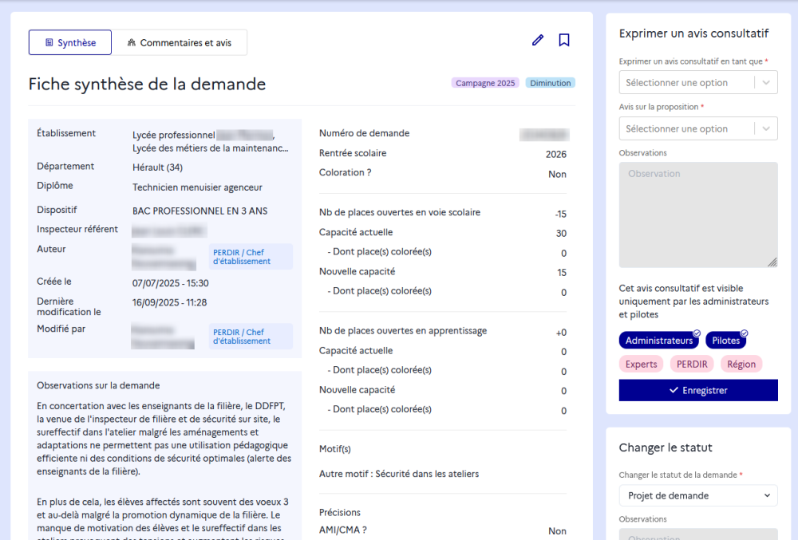This screenshot has height=540, width=798.
Task: Click the document icon on the Synthèse tab
Action: coord(51,42)
